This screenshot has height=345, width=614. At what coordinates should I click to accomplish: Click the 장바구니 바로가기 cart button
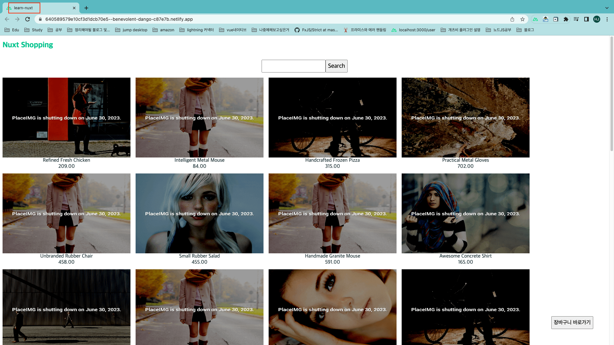coord(572,322)
